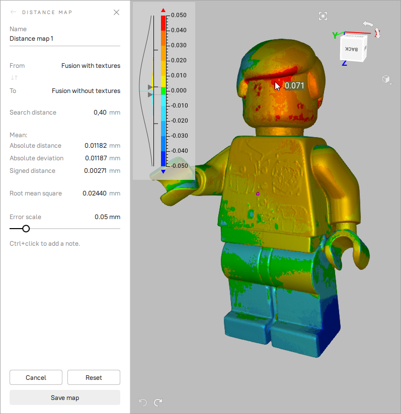401x414 pixels.
Task: Select the To model Fusion without textures
Action: coord(86,90)
